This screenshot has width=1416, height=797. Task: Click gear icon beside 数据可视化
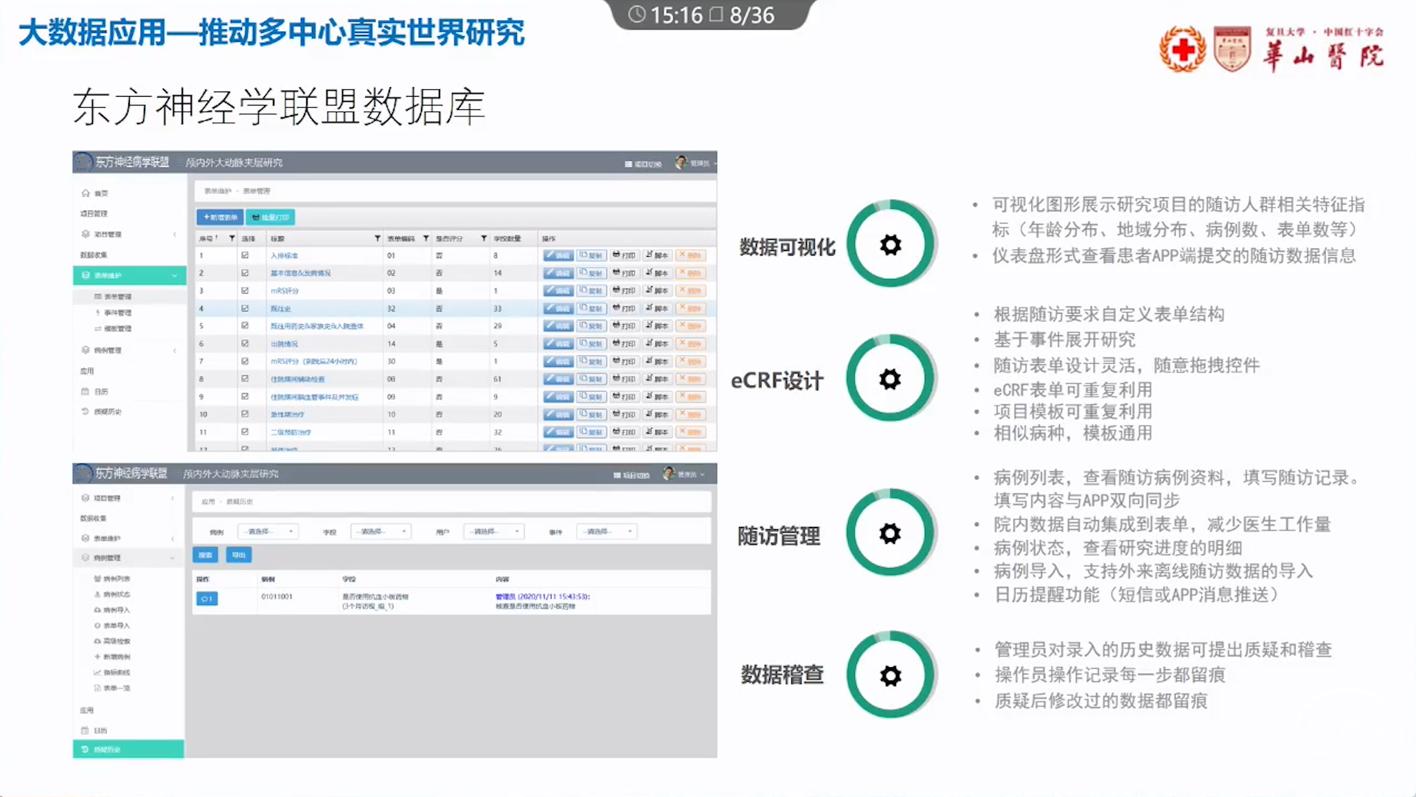(890, 245)
